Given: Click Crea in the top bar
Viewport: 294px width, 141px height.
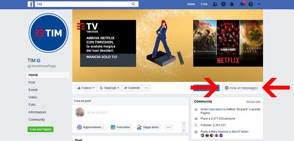Looking at the screenshot, I should coord(204,4).
